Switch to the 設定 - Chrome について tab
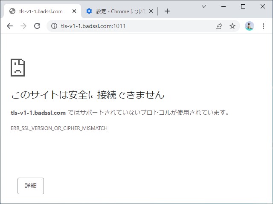 coord(119,11)
